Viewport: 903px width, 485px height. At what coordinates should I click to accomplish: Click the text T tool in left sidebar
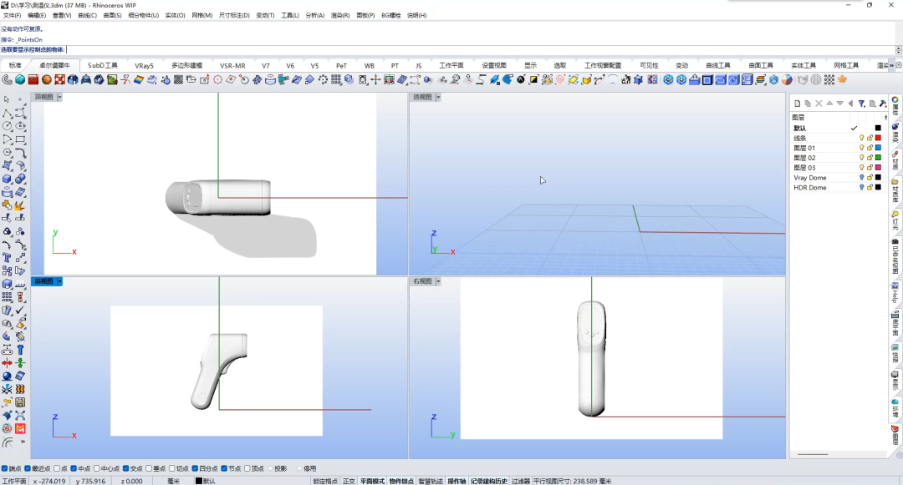[x=7, y=258]
